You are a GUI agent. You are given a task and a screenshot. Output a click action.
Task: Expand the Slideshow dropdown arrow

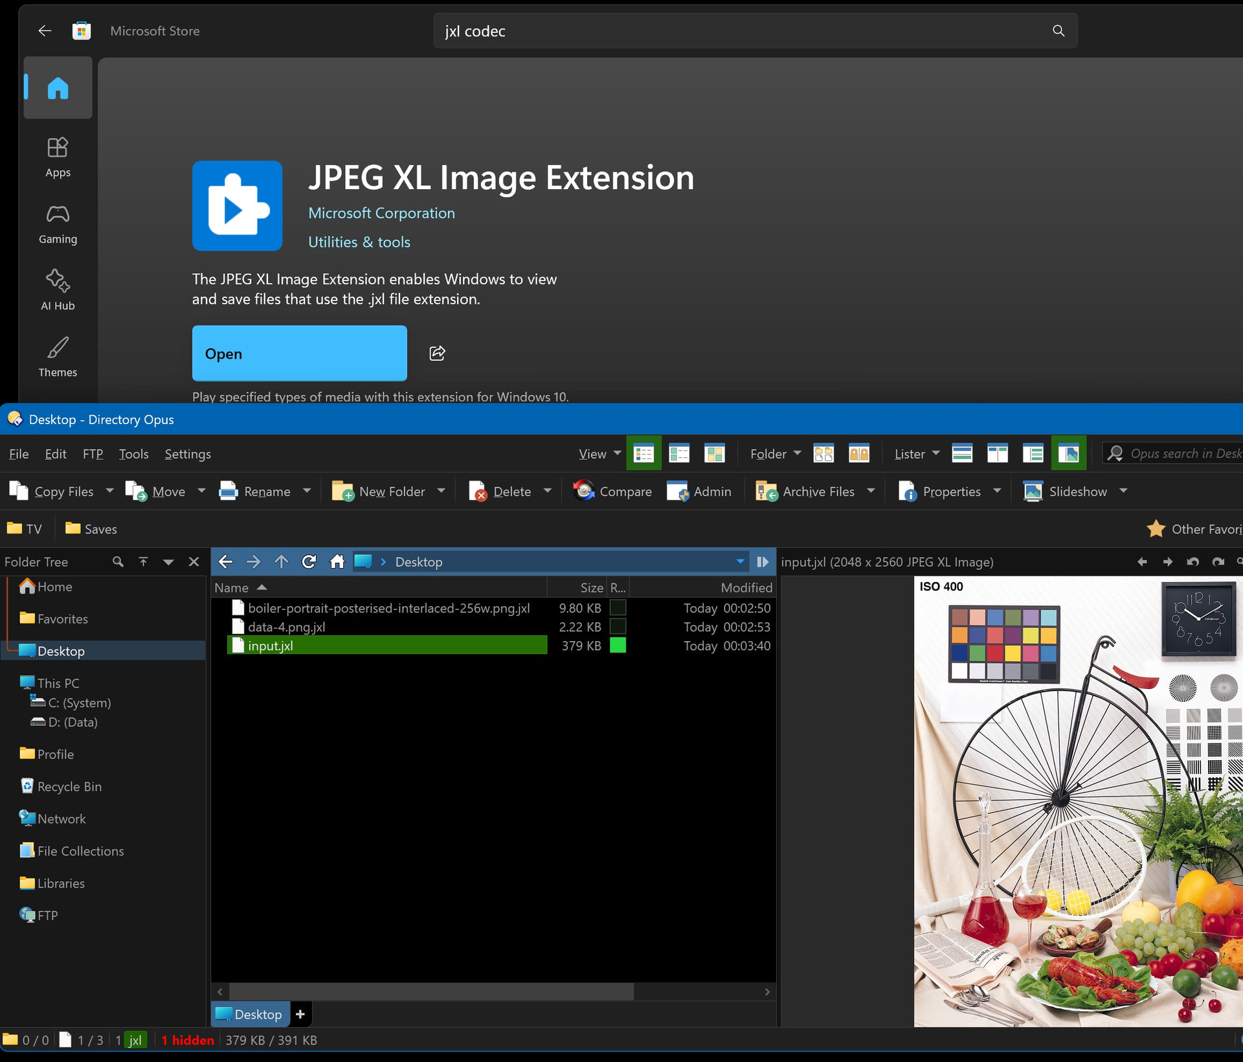point(1123,491)
